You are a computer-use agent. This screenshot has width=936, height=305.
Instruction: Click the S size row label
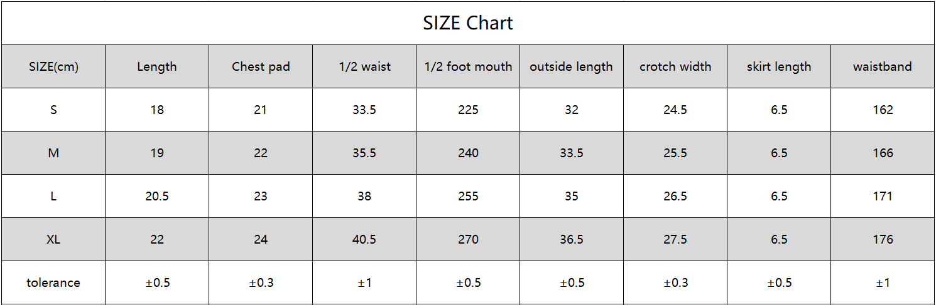(x=53, y=110)
